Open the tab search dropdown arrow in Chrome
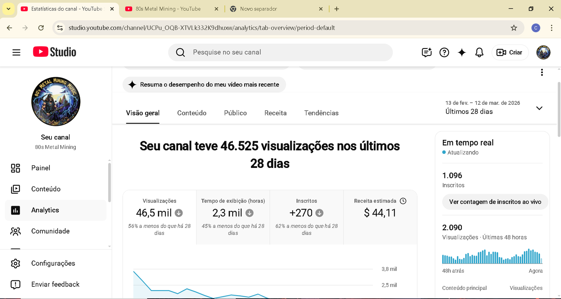 point(8,9)
